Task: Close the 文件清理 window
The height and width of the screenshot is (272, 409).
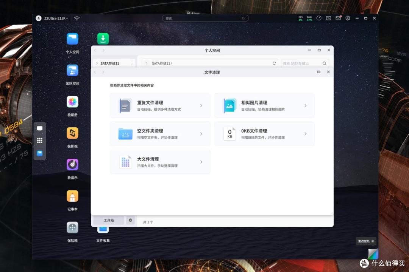Action: [328, 72]
